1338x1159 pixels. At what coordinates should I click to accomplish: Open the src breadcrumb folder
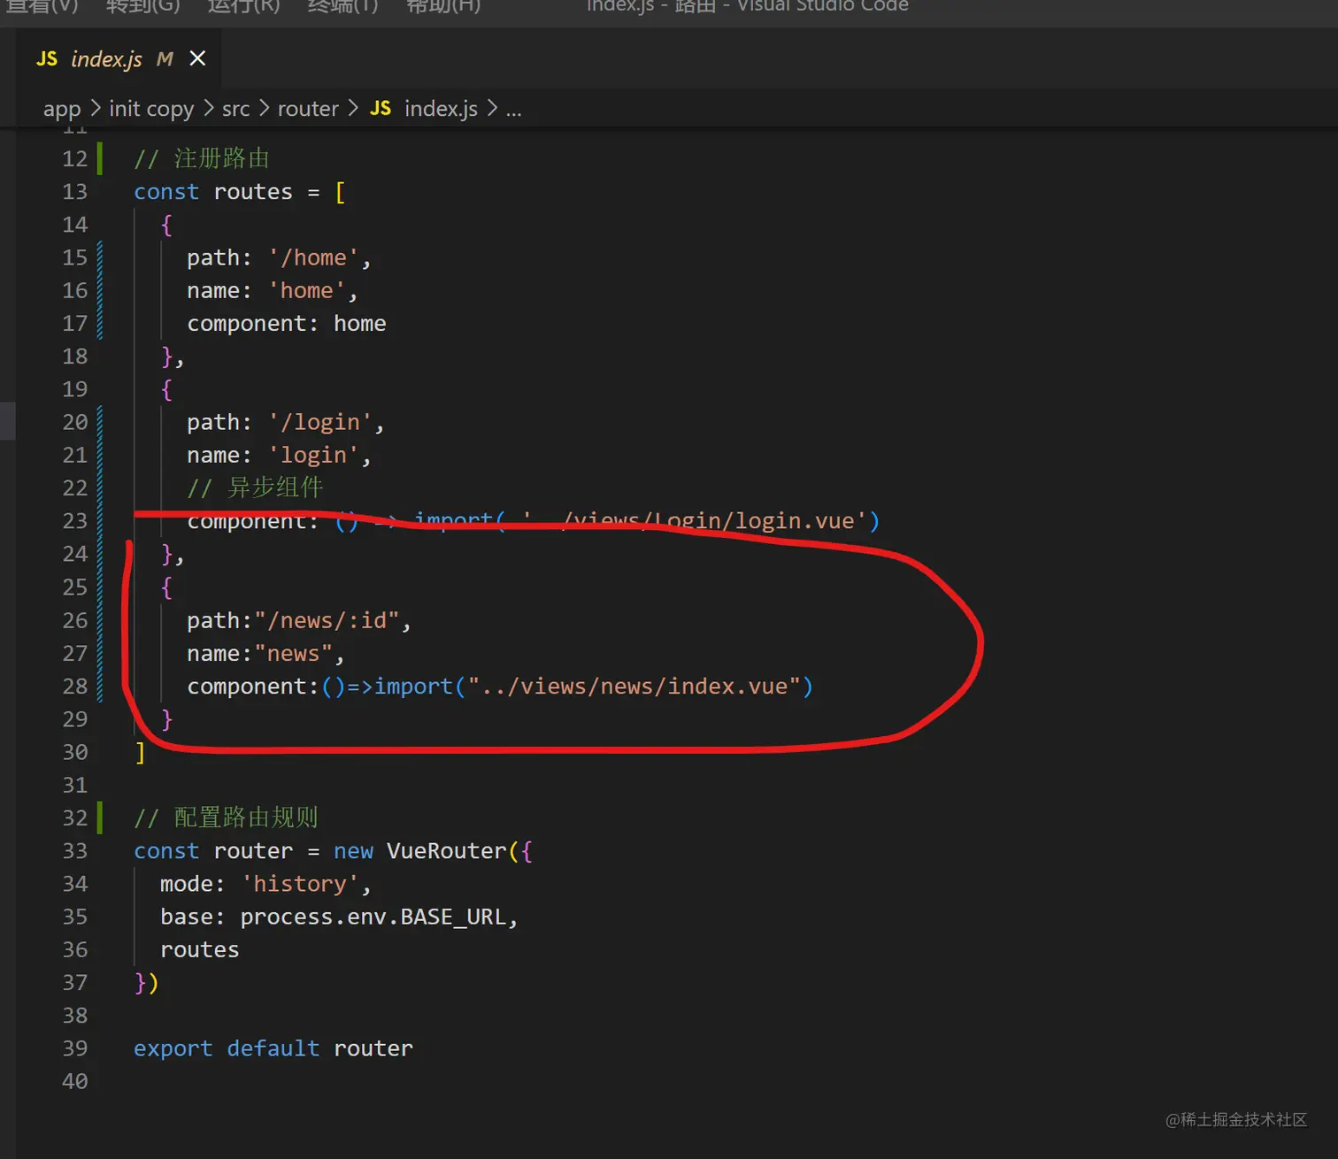235,109
